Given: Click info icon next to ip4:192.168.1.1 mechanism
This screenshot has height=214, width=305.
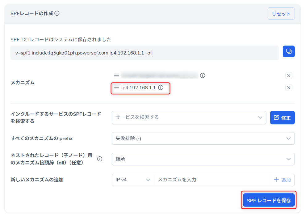Looking at the screenshot, I should [x=160, y=88].
